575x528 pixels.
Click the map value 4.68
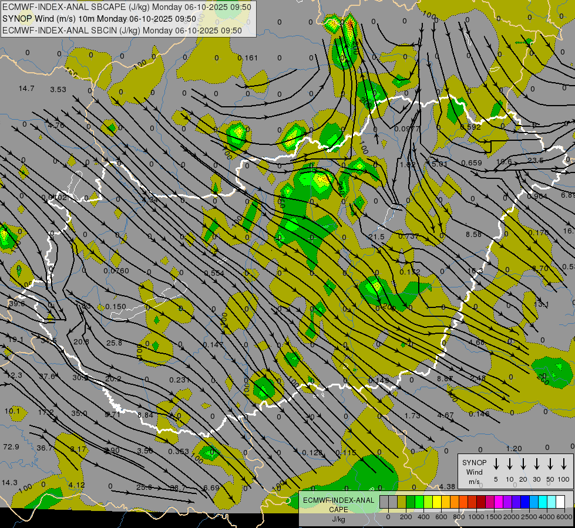pos(476,343)
